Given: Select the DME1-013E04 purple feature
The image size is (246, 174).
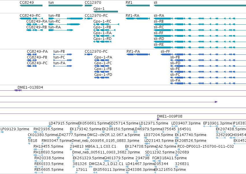Looking at the screenshot, I should pos(18,90).
